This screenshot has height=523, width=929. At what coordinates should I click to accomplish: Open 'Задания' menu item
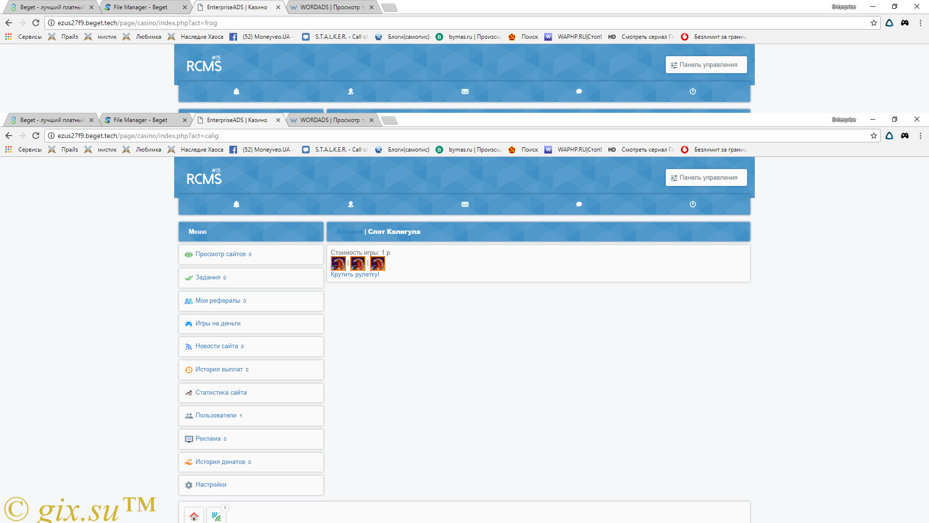(251, 277)
